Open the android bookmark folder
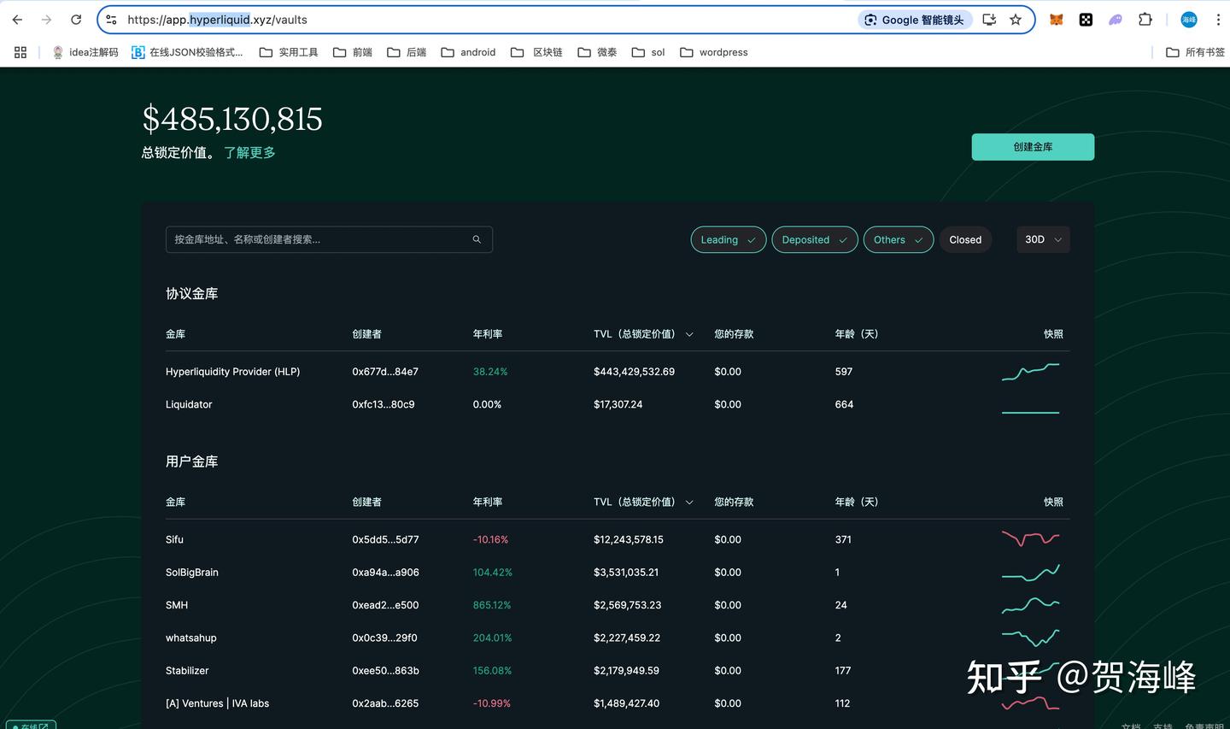The height and width of the screenshot is (729, 1230). click(468, 52)
